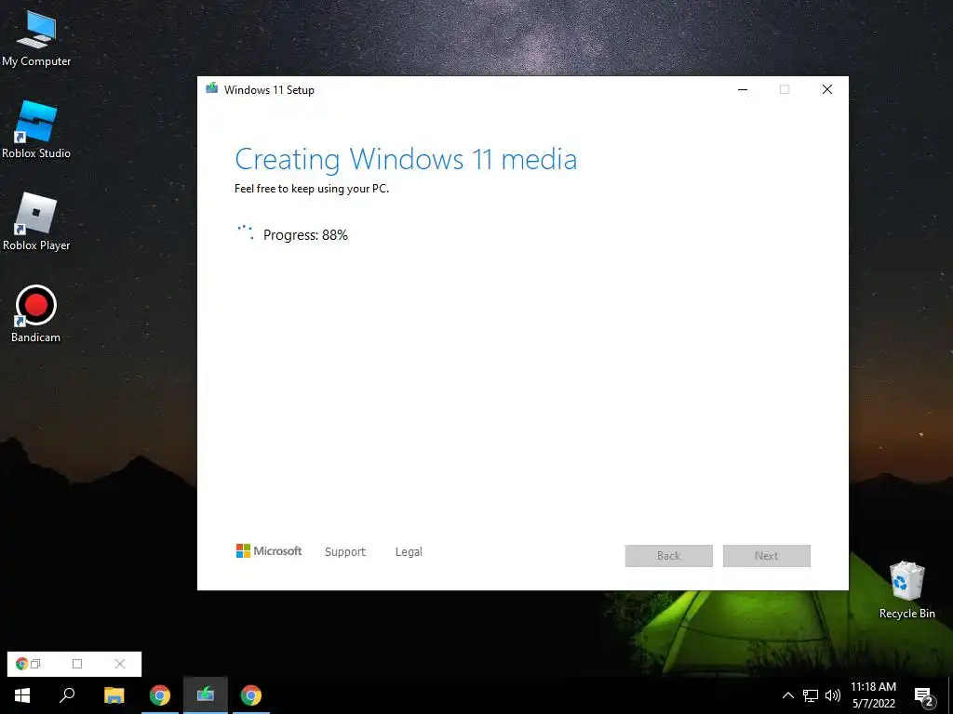Click the Windows 11 Setup title text
953x714 pixels.
pyautogui.click(x=269, y=90)
